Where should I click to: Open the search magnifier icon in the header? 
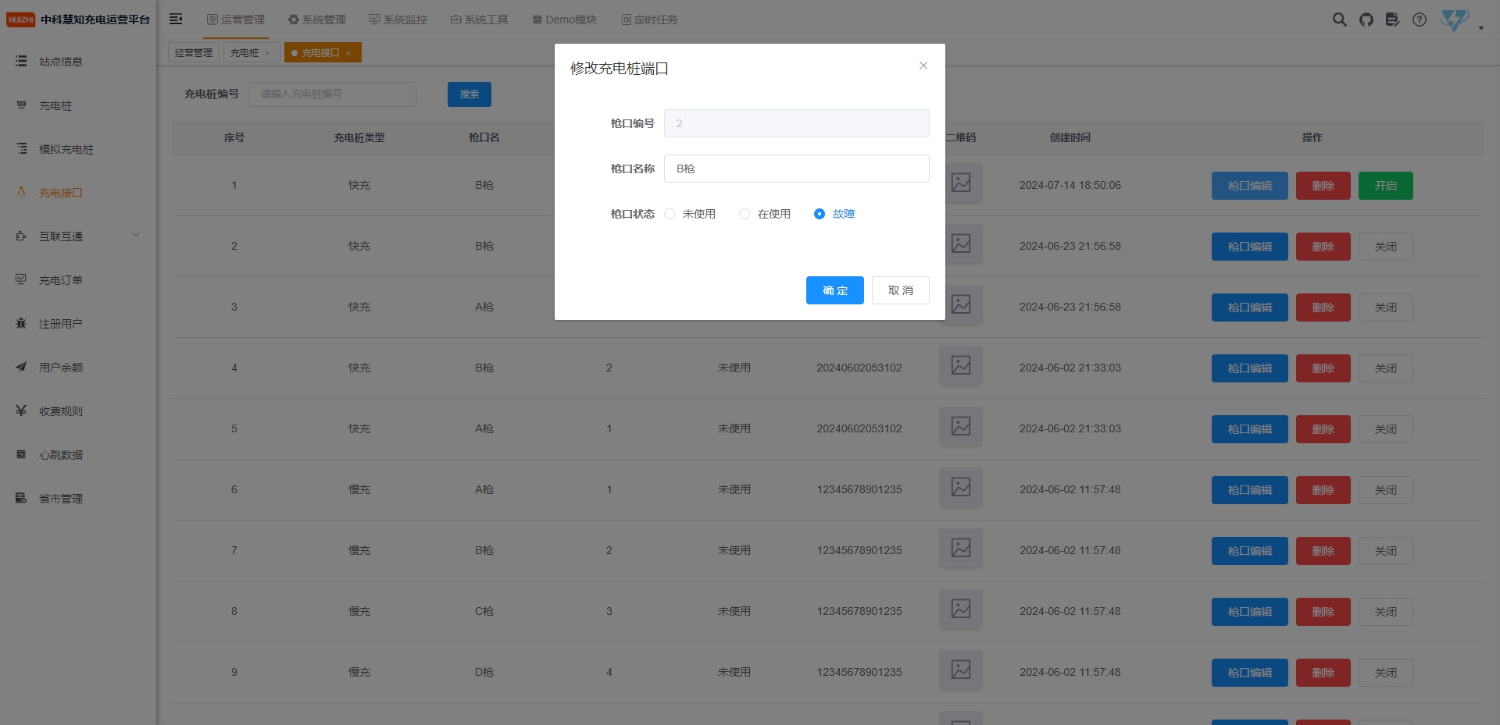1339,20
